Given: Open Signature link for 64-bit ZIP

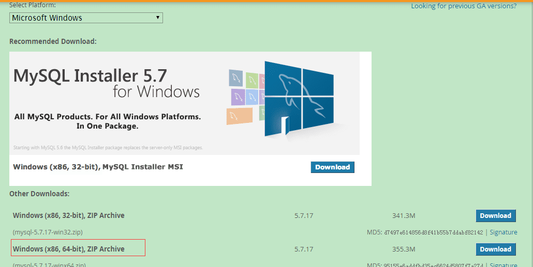Looking at the screenshot, I should click(x=504, y=265).
